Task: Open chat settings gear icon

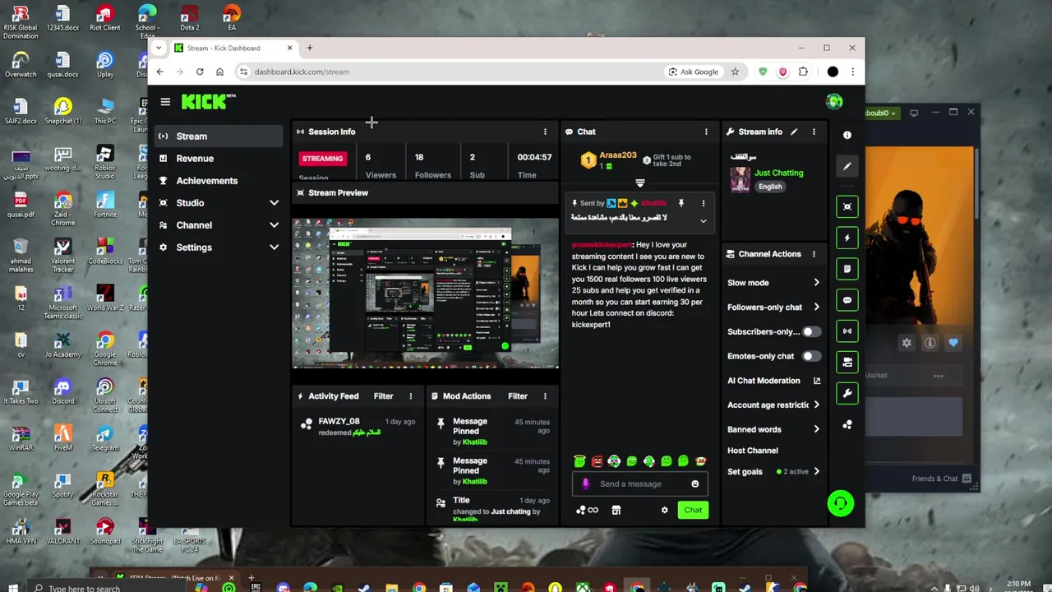Action: (664, 511)
